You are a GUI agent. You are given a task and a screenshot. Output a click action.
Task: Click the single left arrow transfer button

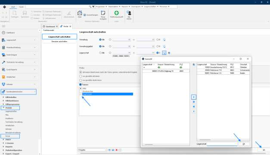(x=194, y=111)
